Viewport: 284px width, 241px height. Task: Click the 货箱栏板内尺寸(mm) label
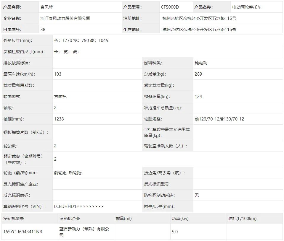coord(24,52)
